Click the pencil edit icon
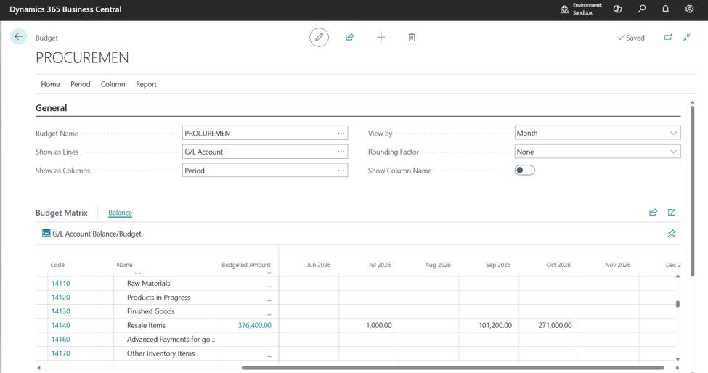The width and height of the screenshot is (708, 373). coord(319,38)
